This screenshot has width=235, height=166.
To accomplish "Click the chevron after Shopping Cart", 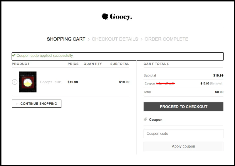I will tap(89, 39).
